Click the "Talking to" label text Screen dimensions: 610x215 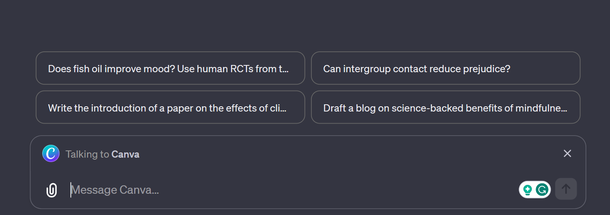[x=87, y=154]
